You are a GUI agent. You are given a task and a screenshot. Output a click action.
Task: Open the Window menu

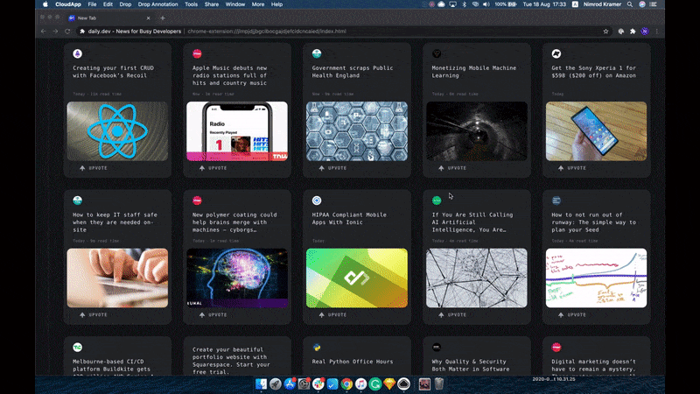tap(235, 4)
